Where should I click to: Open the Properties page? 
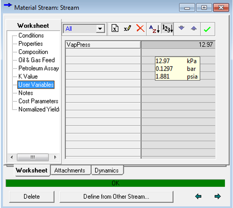30,43
